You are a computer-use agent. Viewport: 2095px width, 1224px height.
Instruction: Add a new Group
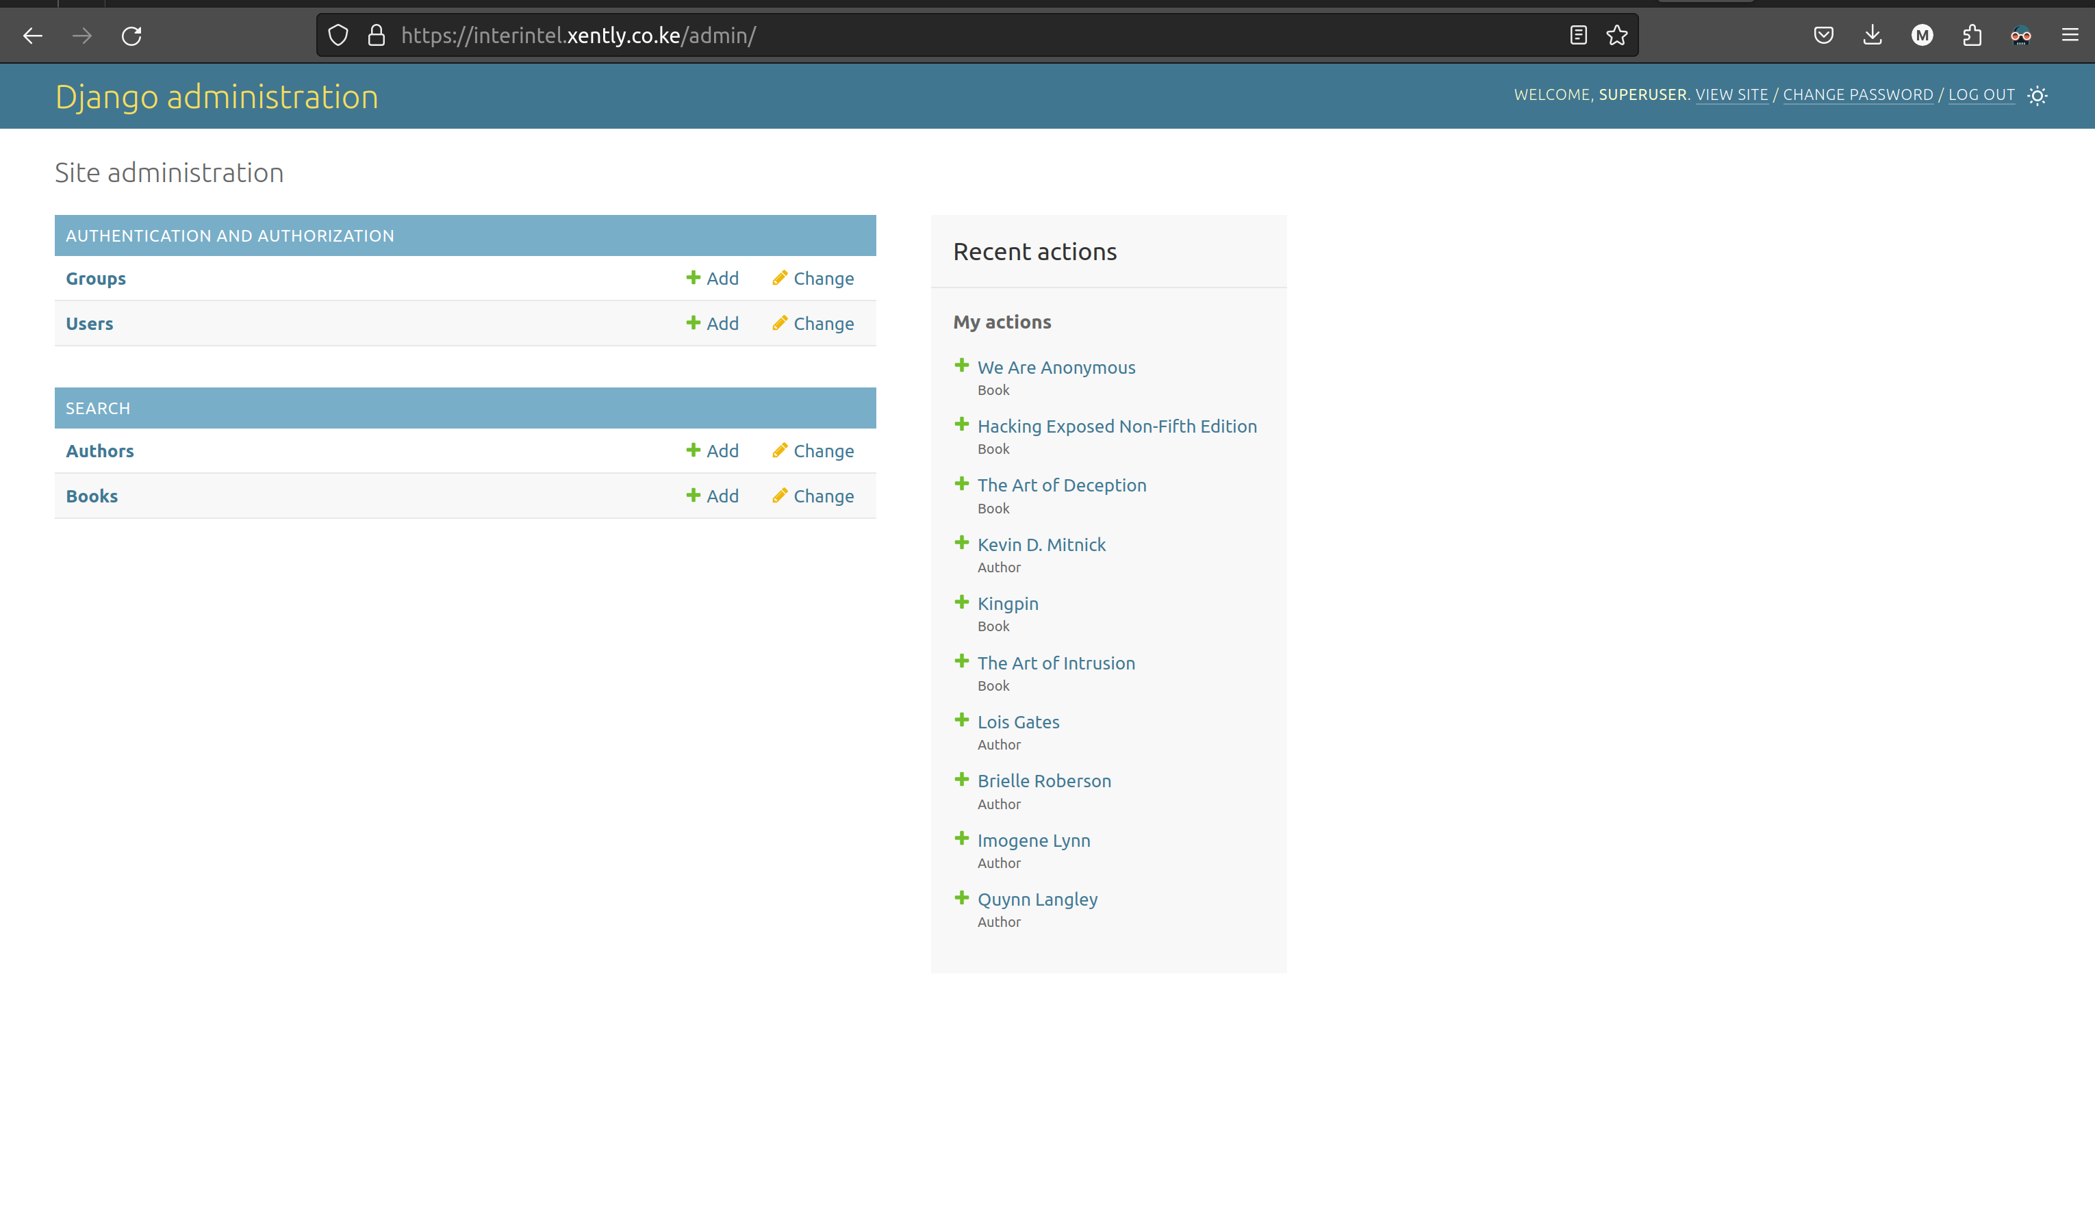coord(713,279)
